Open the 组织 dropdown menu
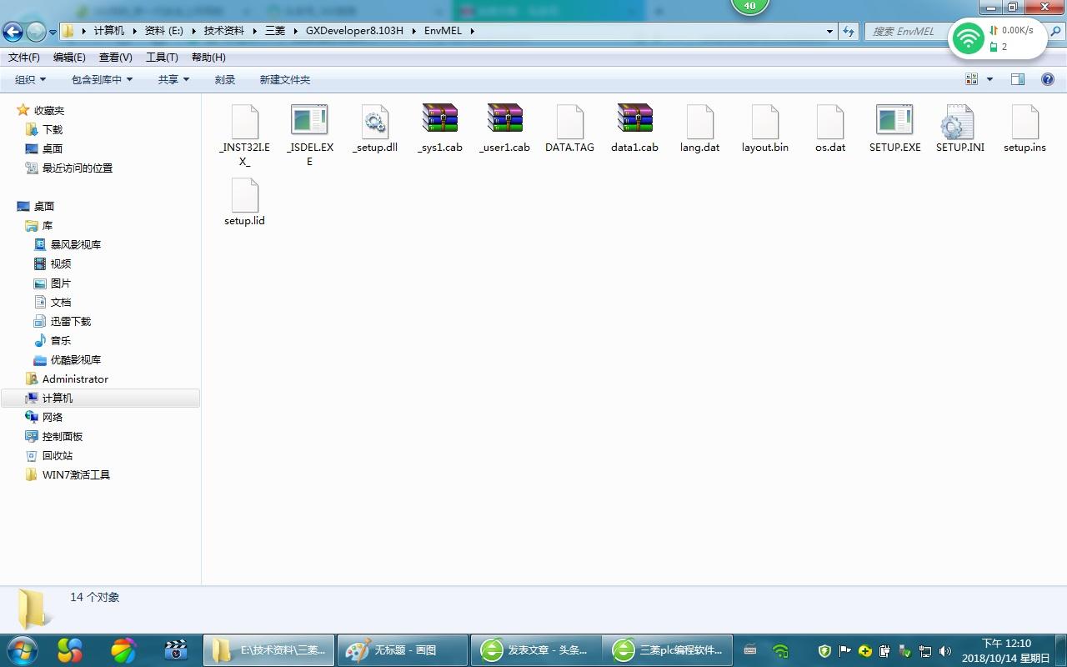Viewport: 1067px width, 667px height. coord(30,79)
